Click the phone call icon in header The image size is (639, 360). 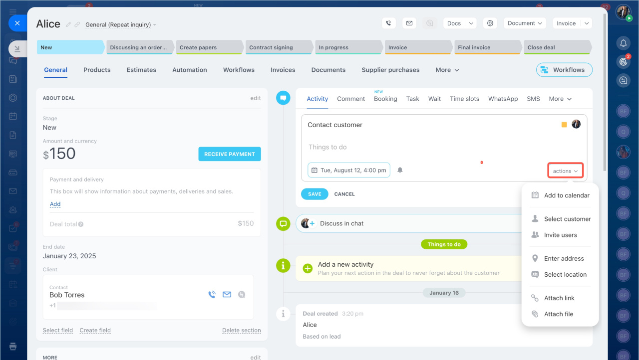[389, 23]
